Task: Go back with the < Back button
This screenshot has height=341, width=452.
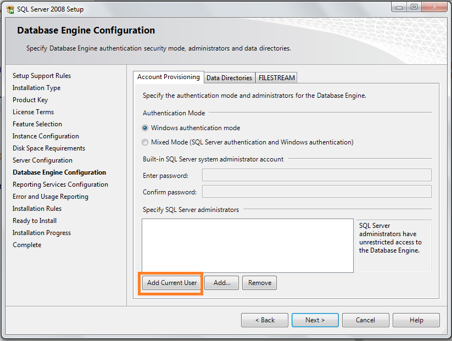Action: [265, 320]
